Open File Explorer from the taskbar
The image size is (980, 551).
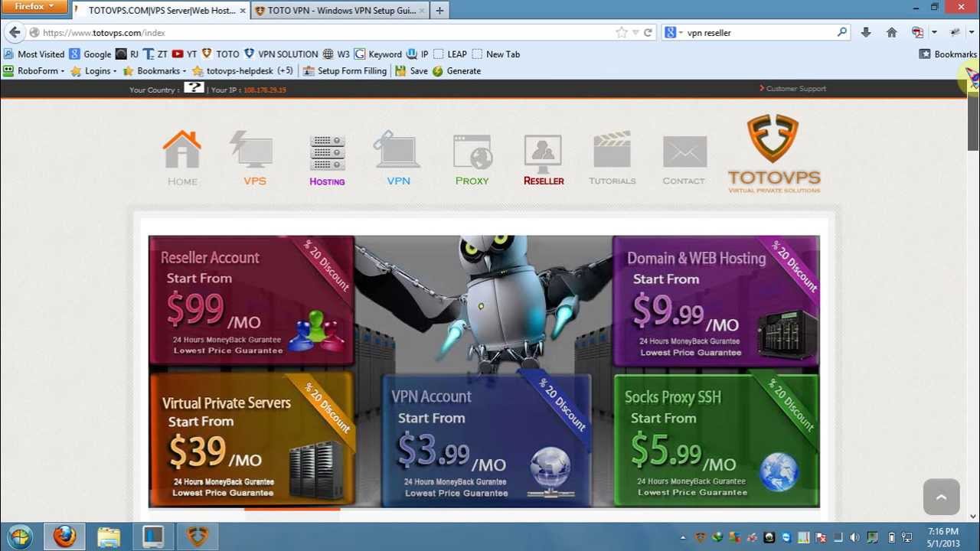point(109,536)
